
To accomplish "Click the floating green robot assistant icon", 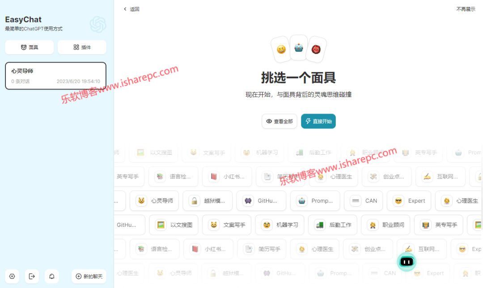I will pos(407,262).
